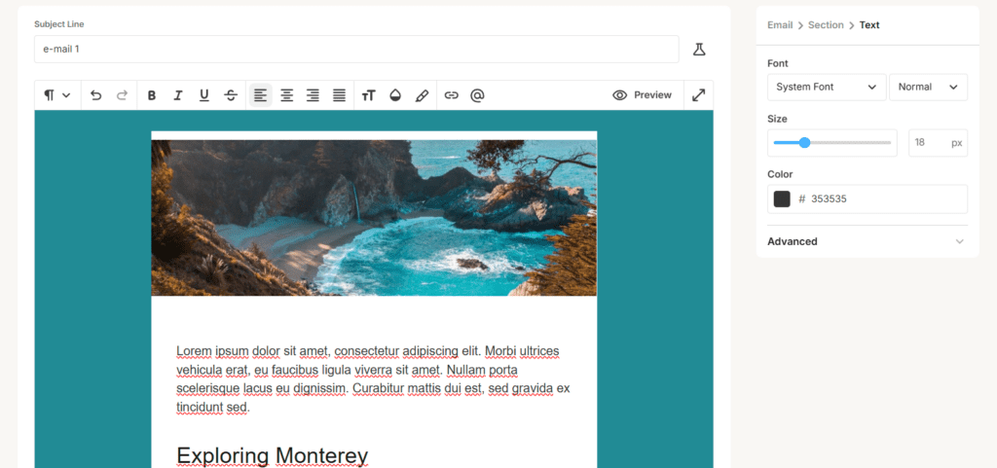Click the Redo arrow icon

122,95
